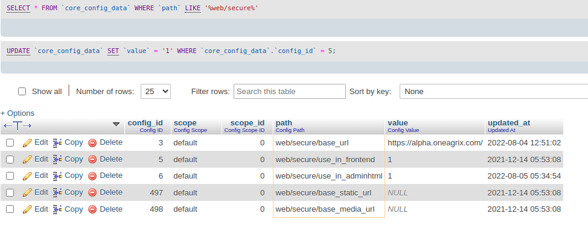Select checkbox for web/secure/use_in_adminhtml row
This screenshot has width=588, height=228.
tap(10, 176)
